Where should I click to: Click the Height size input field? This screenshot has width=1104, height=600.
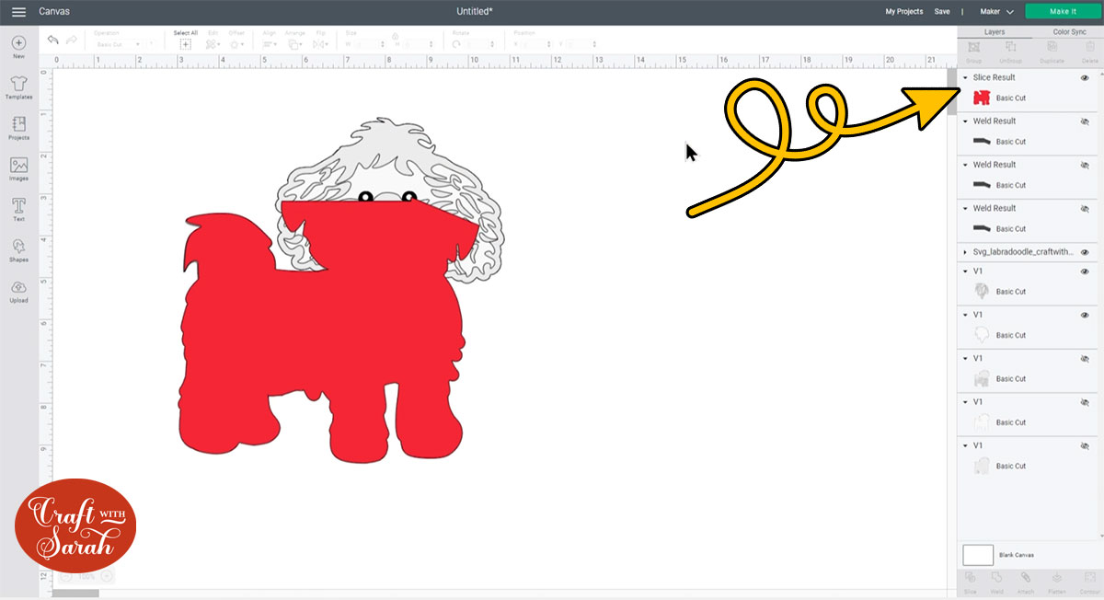[417, 44]
